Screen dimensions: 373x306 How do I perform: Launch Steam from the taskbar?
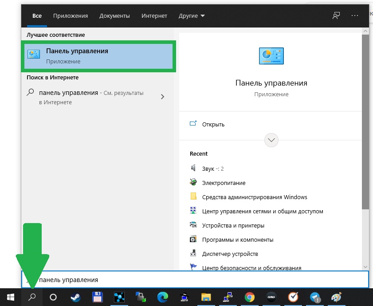(x=76, y=297)
